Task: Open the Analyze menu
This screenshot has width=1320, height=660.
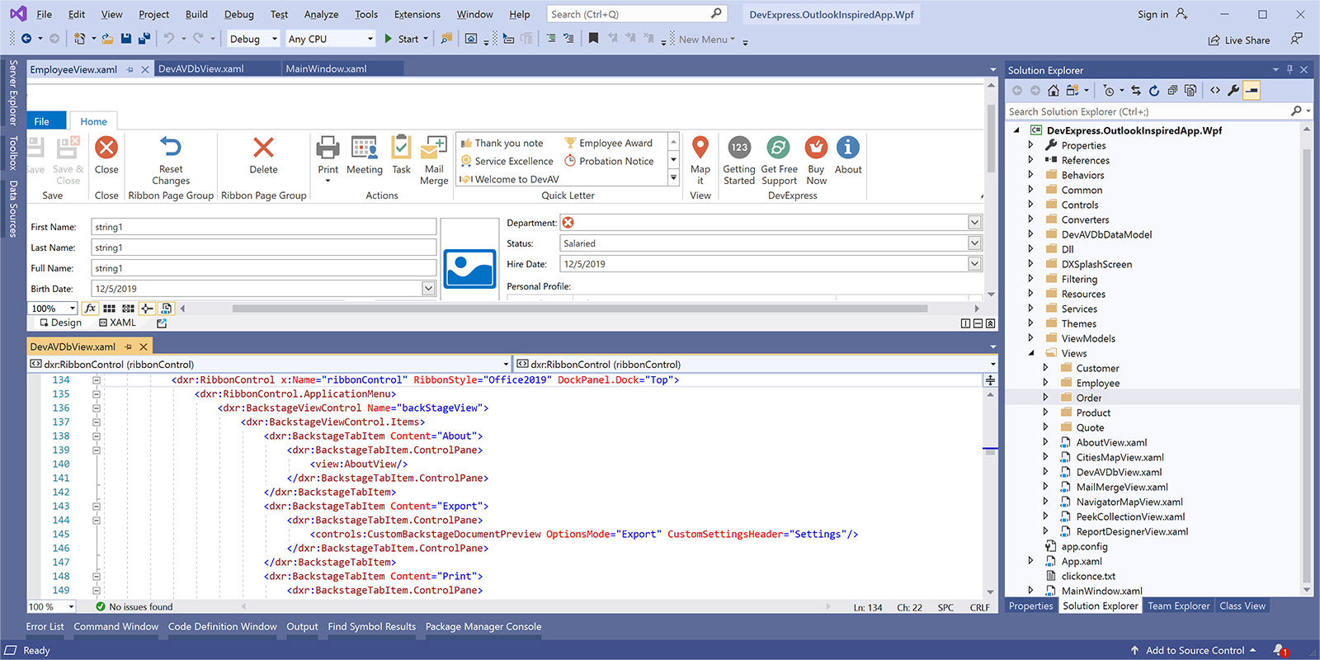Action: pyautogui.click(x=321, y=14)
